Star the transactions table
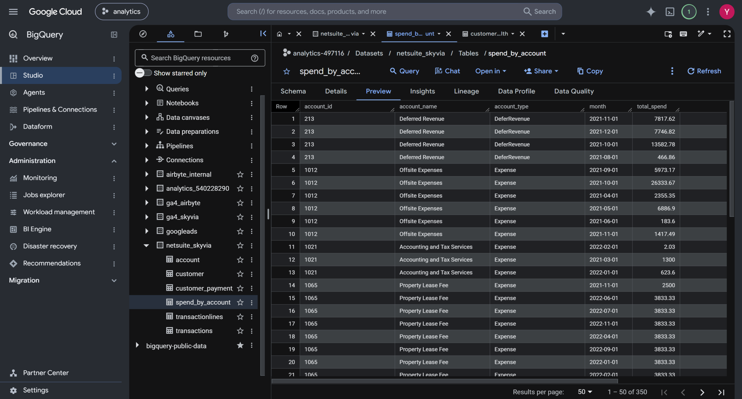The height and width of the screenshot is (399, 742). click(240, 331)
